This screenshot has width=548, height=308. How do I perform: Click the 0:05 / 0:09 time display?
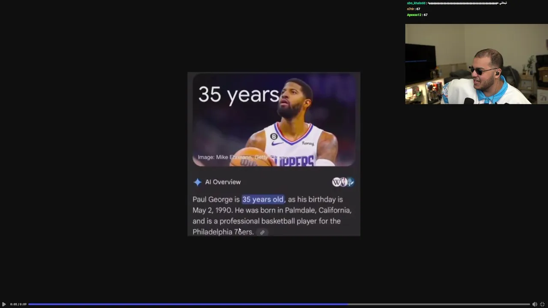(x=18, y=304)
